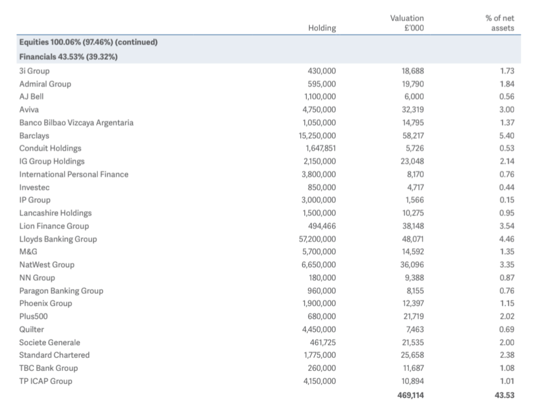Click Investec valuation '4,717'
Screen dimensions: 542x401
point(415,187)
